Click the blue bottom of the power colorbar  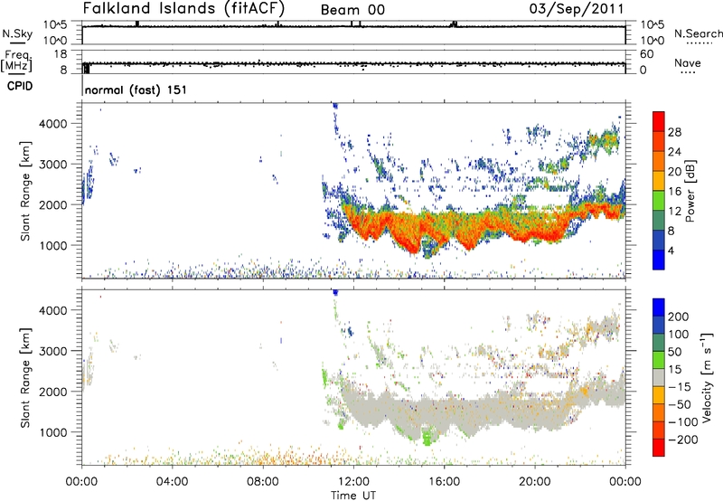point(659,260)
